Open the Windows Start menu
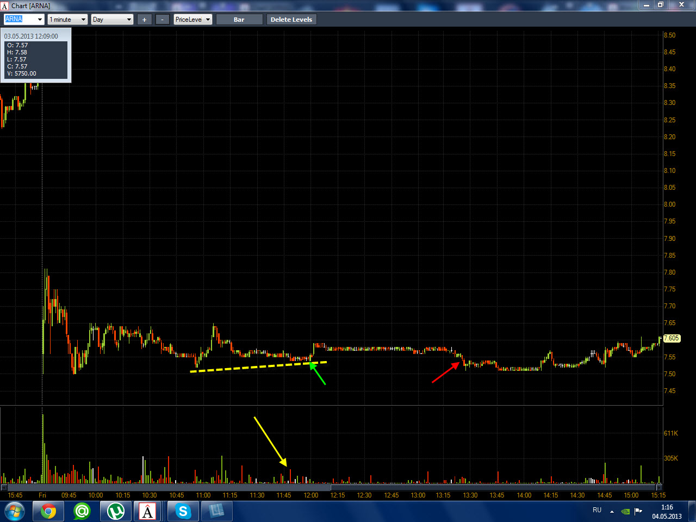 click(14, 512)
